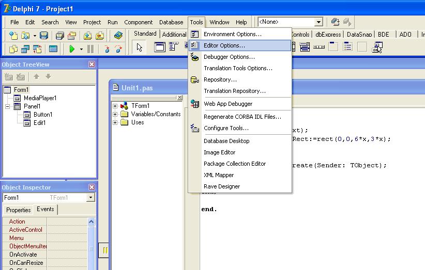Click the Help contents book icon
Image resolution: width=425 pixels, height=270 pixels.
click(x=118, y=36)
